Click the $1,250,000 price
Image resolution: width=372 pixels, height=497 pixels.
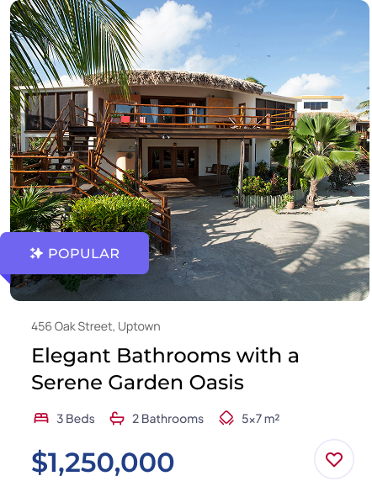point(103,463)
